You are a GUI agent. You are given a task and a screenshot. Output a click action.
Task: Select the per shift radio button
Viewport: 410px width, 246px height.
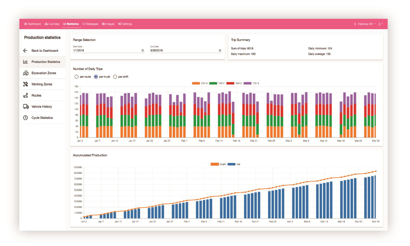(x=115, y=77)
